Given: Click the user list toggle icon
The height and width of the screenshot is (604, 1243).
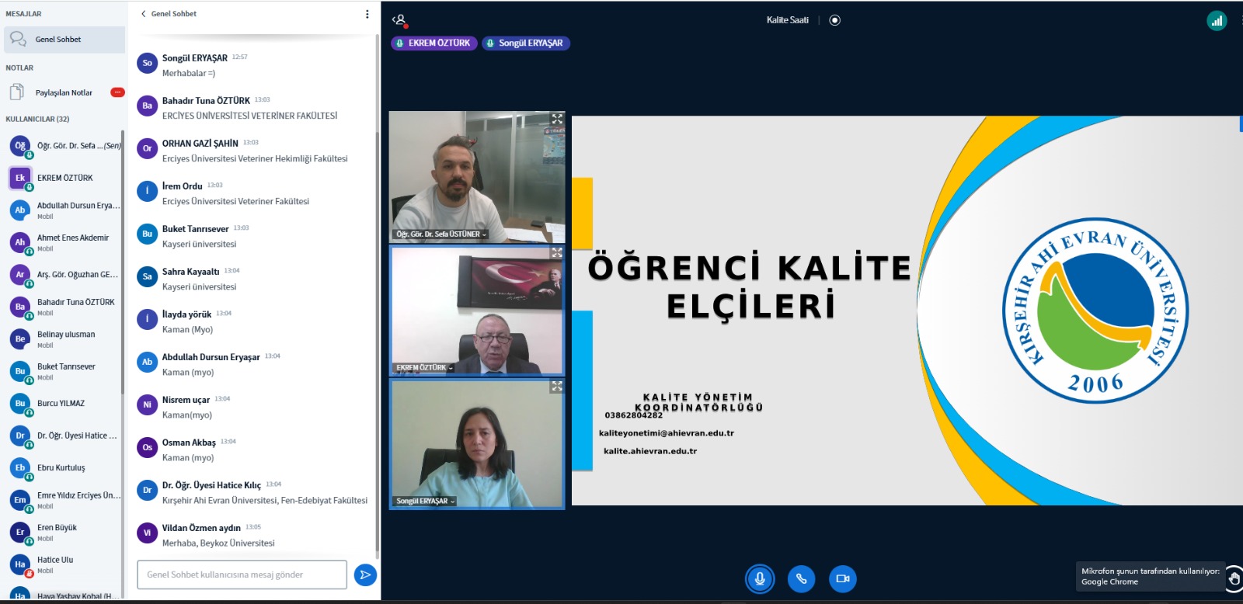Looking at the screenshot, I should [x=399, y=20].
